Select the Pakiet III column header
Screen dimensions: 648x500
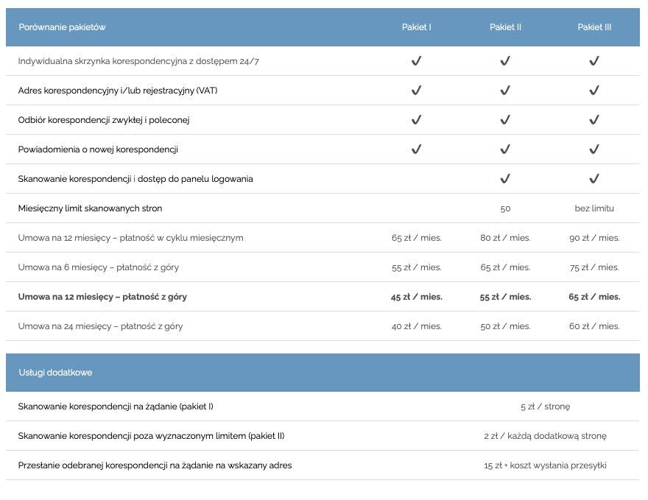(x=594, y=27)
